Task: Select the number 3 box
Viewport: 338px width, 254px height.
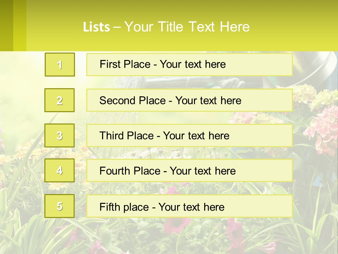Action: tap(60, 135)
